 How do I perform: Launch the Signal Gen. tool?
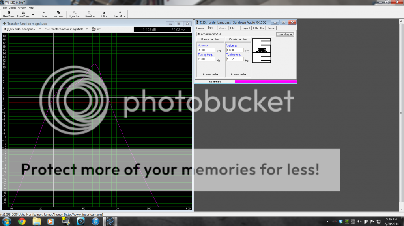(x=75, y=14)
